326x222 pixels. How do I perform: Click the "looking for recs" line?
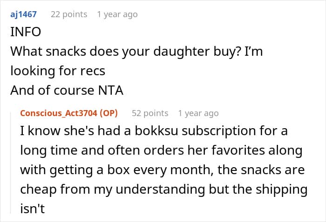point(57,71)
